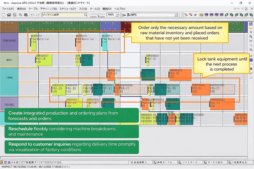Open the ヘルプ(H) menu
This screenshot has height=169, width=254.
[x=120, y=9]
